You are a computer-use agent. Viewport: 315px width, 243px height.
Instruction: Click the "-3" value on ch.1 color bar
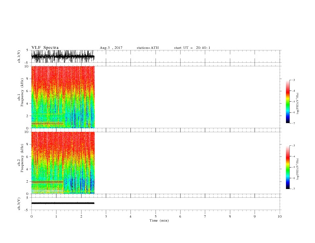coord(294,80)
